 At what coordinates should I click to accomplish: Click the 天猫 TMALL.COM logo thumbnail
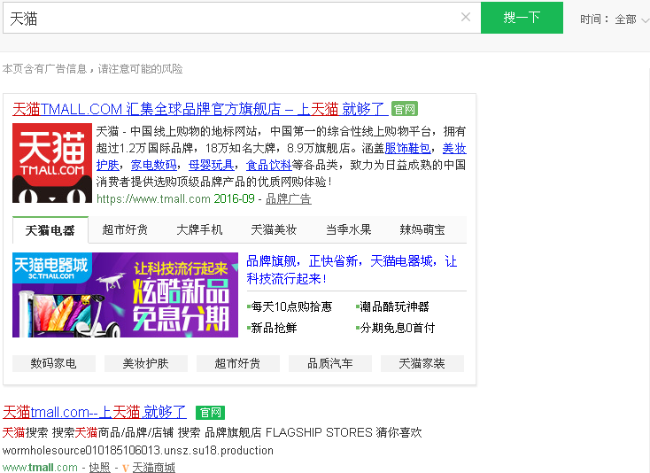52,162
